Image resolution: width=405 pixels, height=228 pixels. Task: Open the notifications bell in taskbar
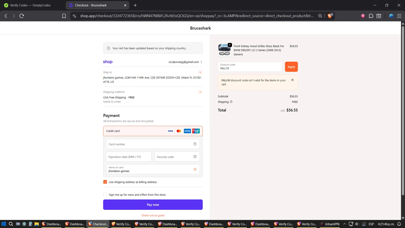click(x=399, y=224)
